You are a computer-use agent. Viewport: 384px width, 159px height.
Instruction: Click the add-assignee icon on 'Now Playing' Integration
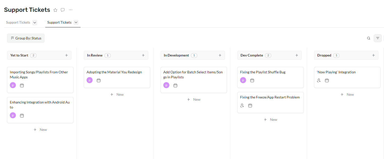click(x=319, y=80)
